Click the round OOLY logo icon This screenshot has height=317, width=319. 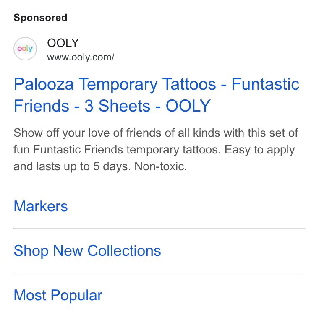point(25,49)
